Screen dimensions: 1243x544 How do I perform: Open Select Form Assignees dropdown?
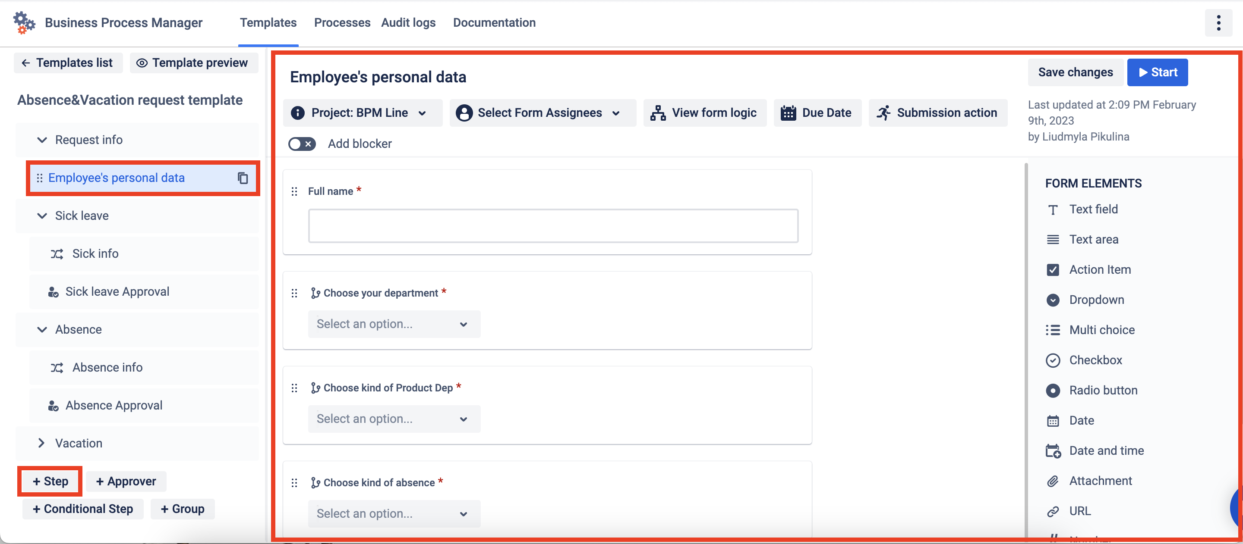click(x=543, y=113)
